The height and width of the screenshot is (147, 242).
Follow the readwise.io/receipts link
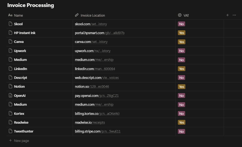[90, 123]
